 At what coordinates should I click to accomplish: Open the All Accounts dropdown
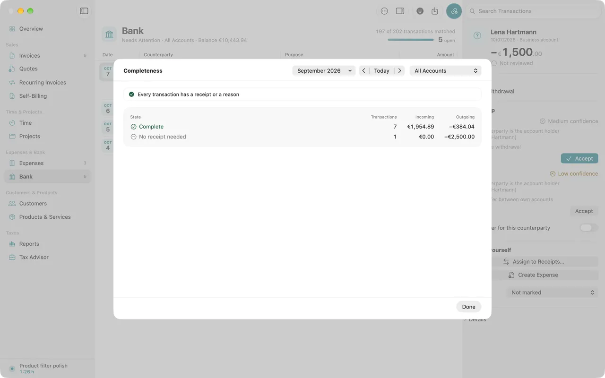click(x=445, y=71)
